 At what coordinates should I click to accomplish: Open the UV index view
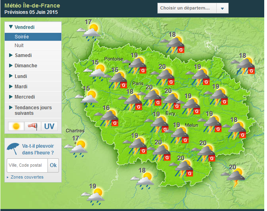pos(49,126)
